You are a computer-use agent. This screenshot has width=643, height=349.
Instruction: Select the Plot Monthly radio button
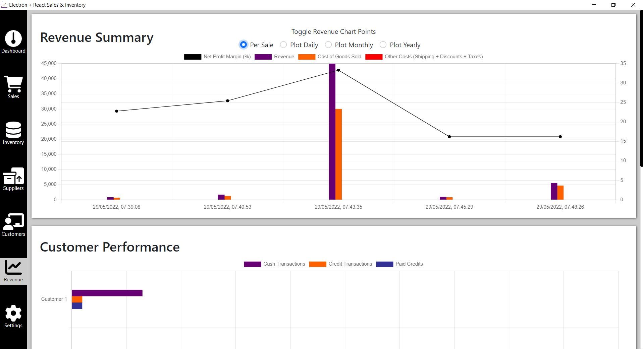click(328, 45)
